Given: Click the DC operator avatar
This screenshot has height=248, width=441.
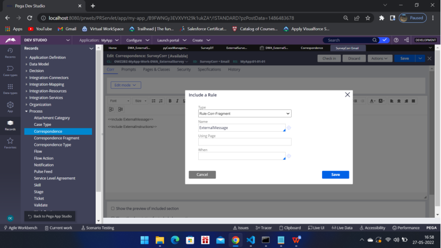Looking at the screenshot, I should 10,218.
